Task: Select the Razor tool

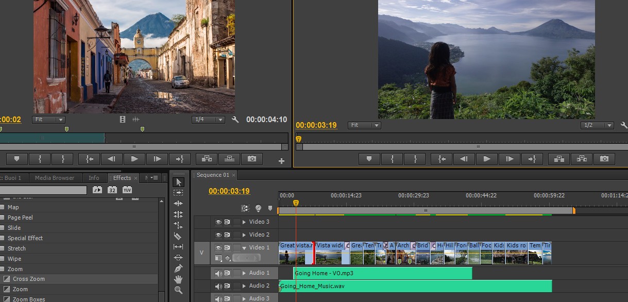Action: point(178,236)
